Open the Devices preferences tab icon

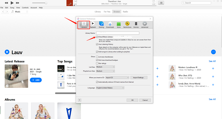pyautogui.click(x=136, y=25)
